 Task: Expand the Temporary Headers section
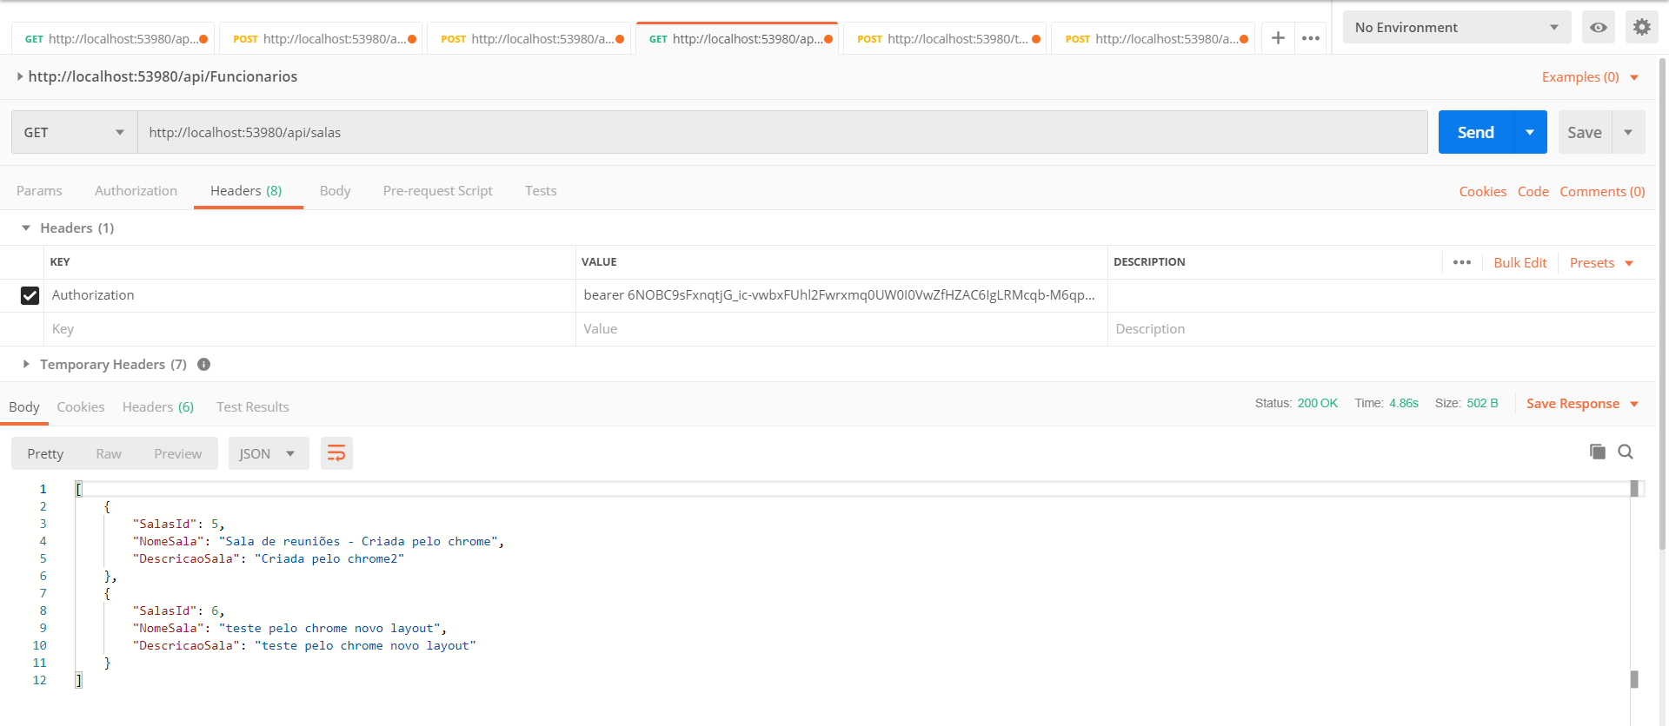coord(26,365)
